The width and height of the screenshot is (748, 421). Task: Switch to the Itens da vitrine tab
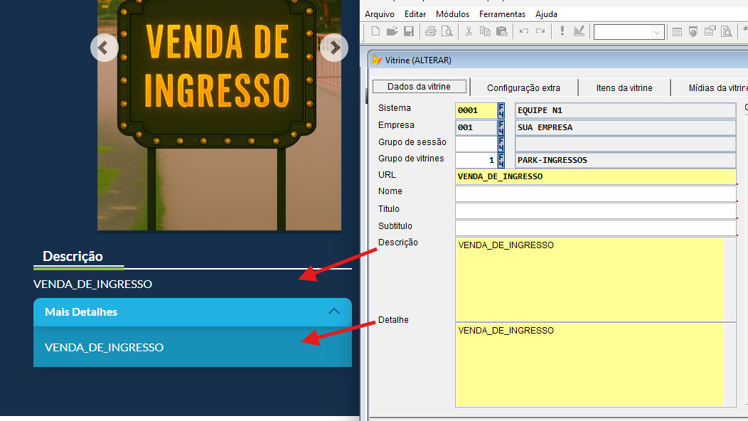(x=624, y=87)
